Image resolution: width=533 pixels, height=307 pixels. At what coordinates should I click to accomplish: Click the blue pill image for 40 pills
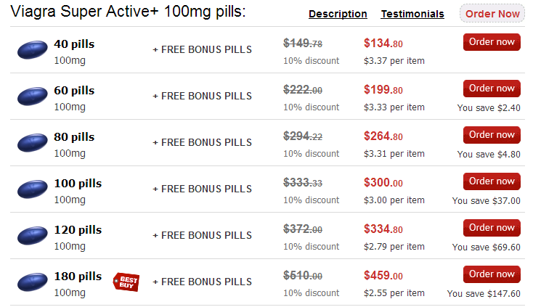point(33,49)
